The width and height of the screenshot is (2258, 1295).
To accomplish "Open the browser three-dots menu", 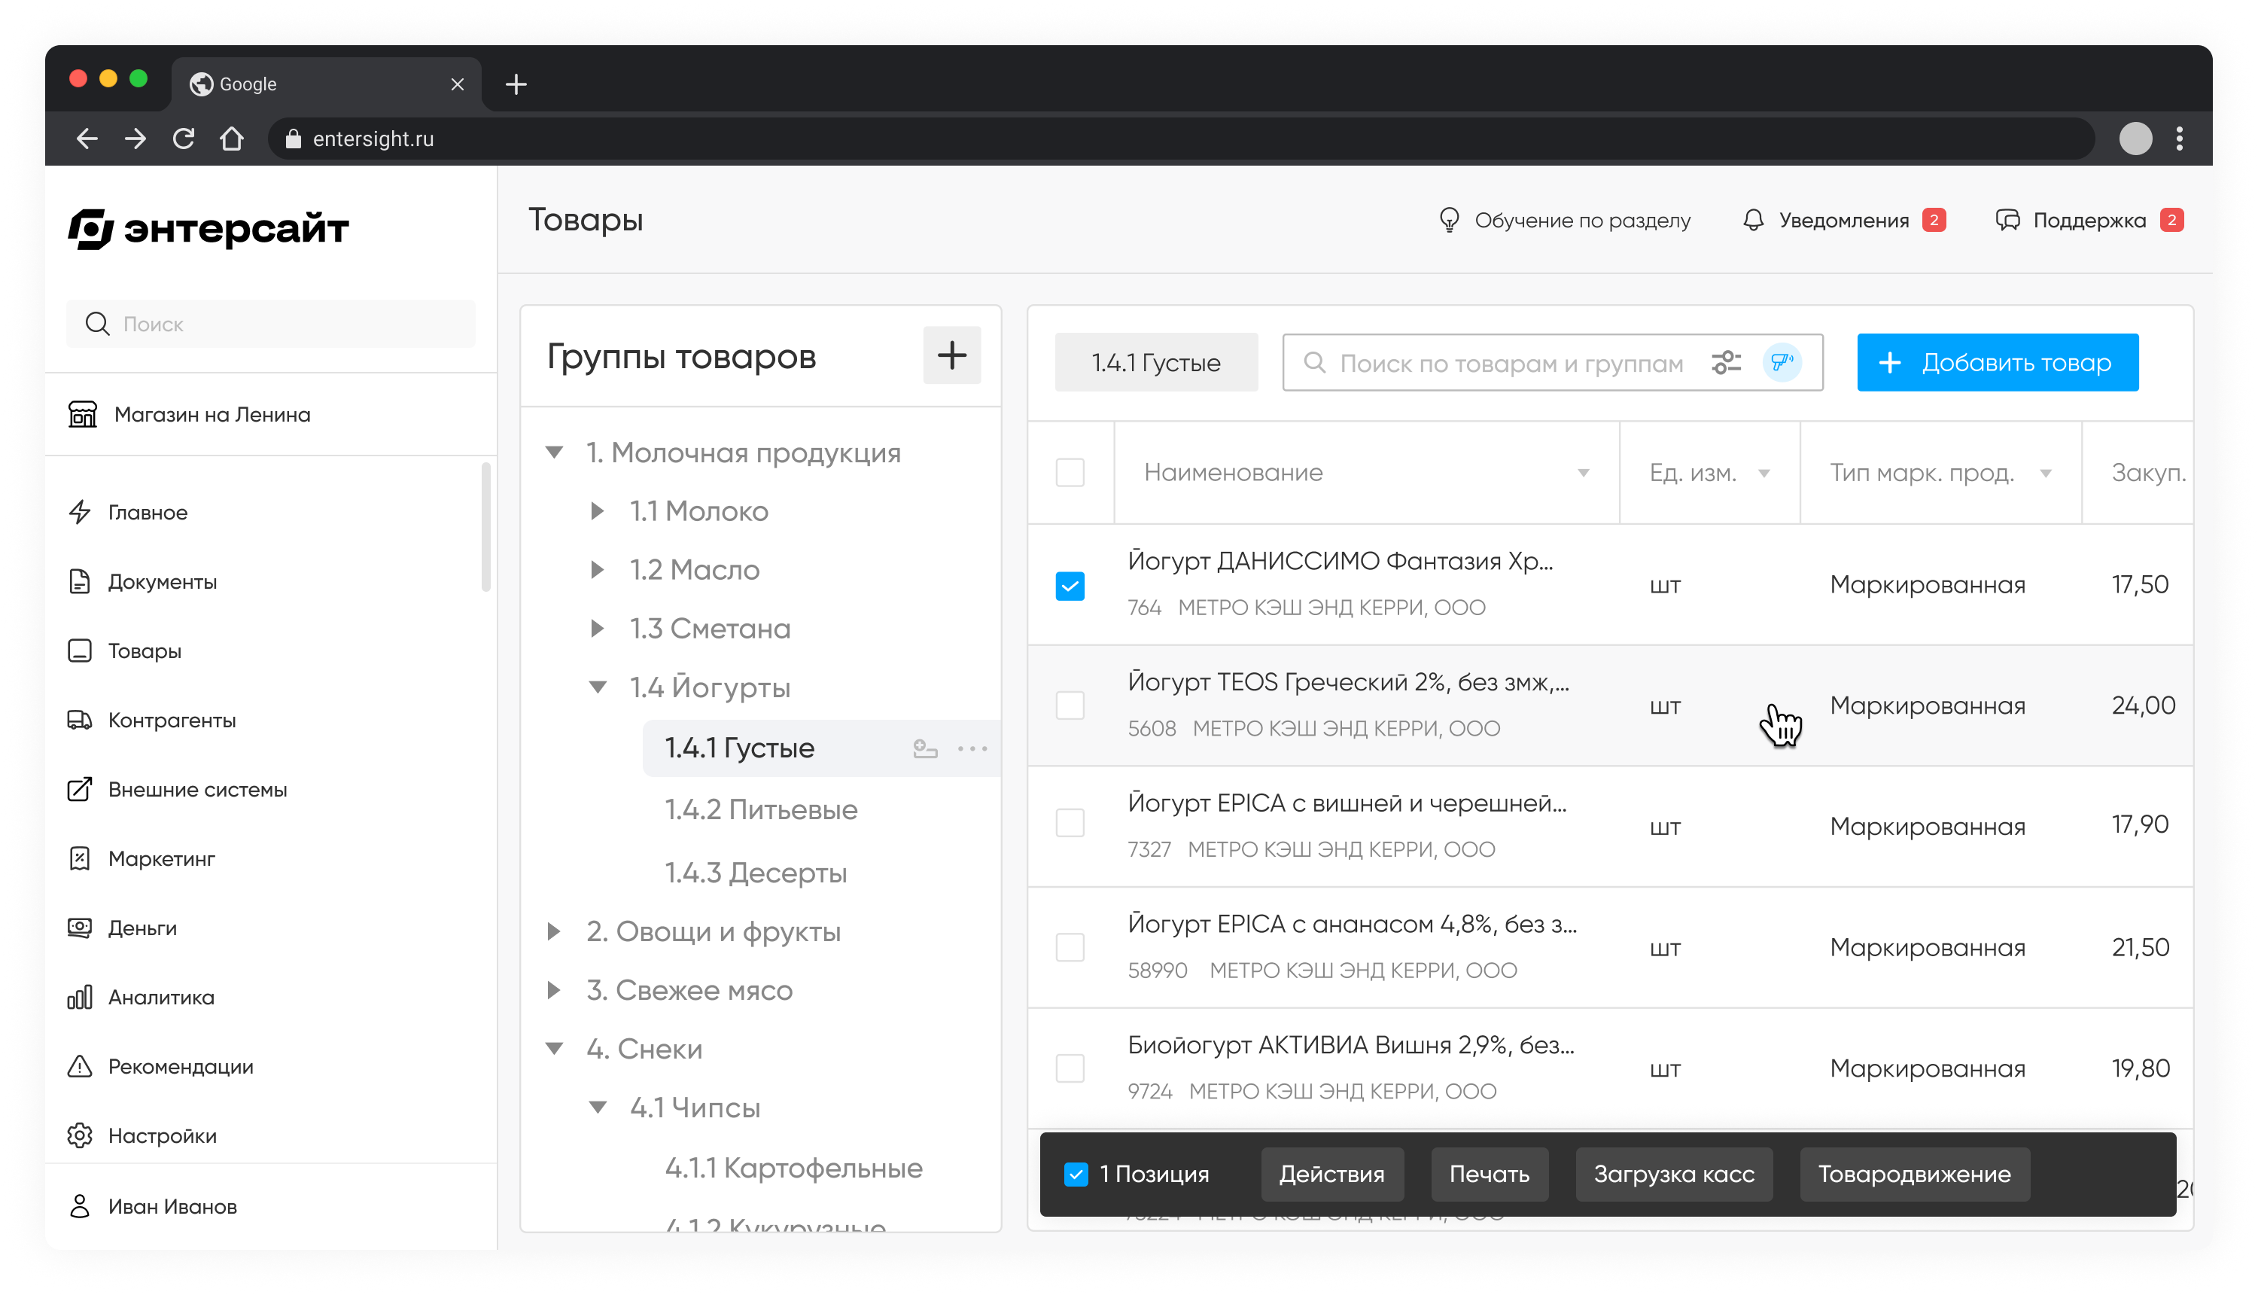I will click(2179, 139).
